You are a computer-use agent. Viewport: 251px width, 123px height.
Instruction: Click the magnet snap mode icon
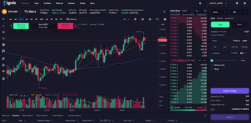(3, 59)
